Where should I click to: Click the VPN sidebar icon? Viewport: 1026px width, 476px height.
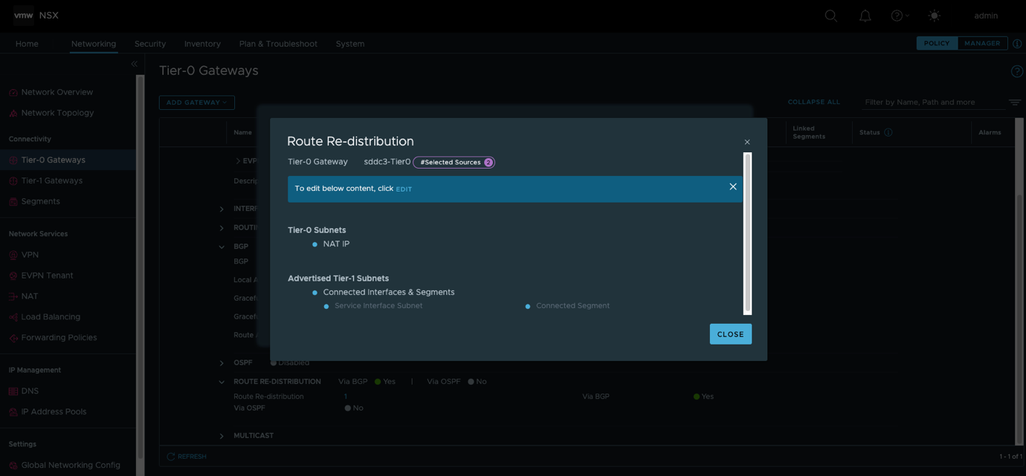pos(13,255)
